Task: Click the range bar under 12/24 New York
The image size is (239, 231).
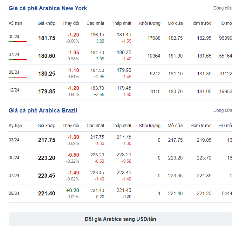Action: [x=18, y=95]
